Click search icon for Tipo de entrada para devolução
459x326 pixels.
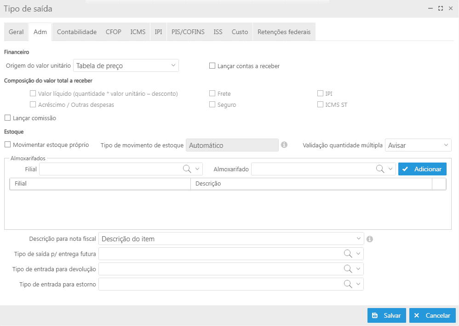point(348,269)
